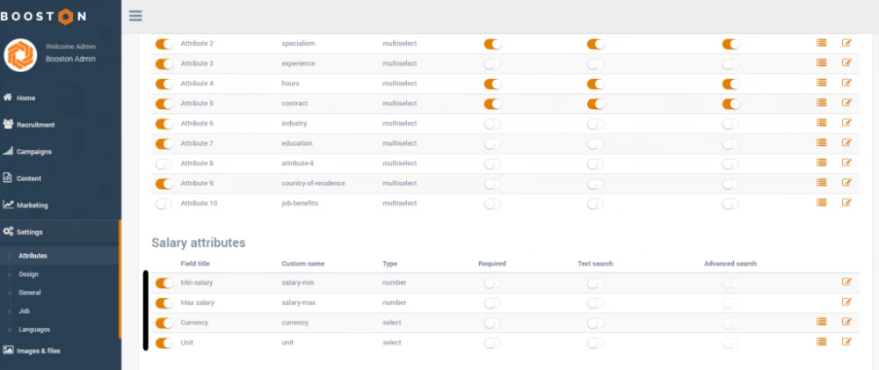Click the hamburger menu icon
Viewport: 879px width, 370px height.
pos(135,15)
